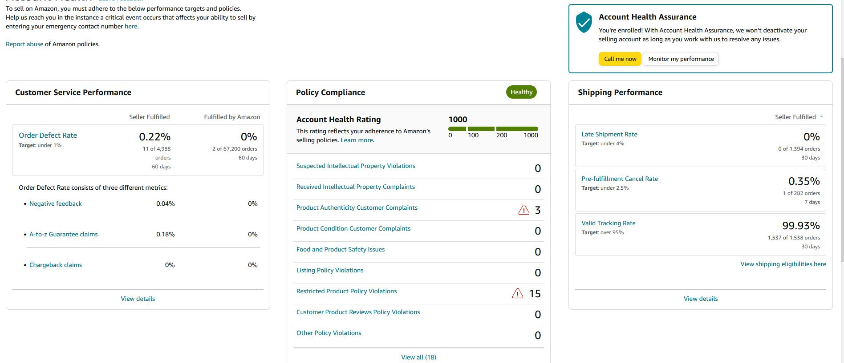The height and width of the screenshot is (363, 844).
Task: Click warning triangle next to Restricted Product Violations
Action: tap(517, 294)
